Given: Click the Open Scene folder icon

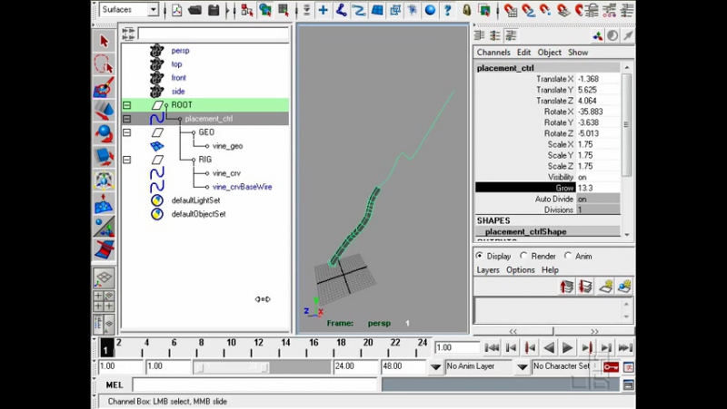Looking at the screenshot, I should [x=195, y=10].
